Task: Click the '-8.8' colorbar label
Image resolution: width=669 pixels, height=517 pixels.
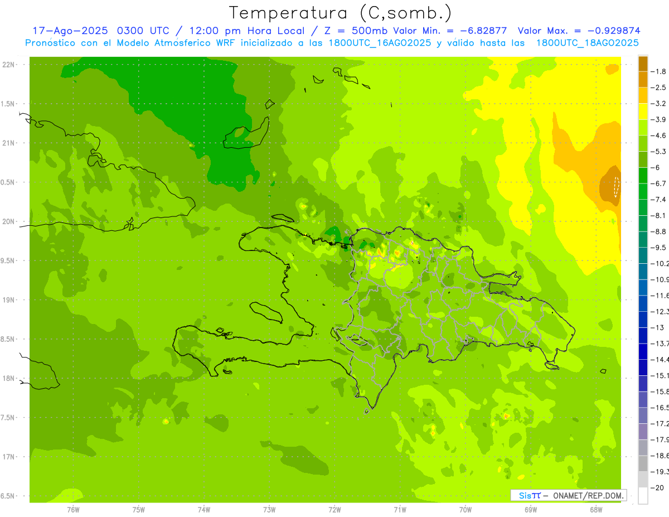Action: pyautogui.click(x=658, y=231)
